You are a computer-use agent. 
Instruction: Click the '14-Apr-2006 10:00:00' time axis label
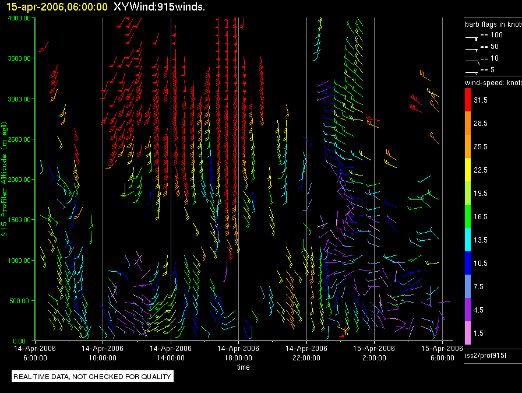[103, 353]
